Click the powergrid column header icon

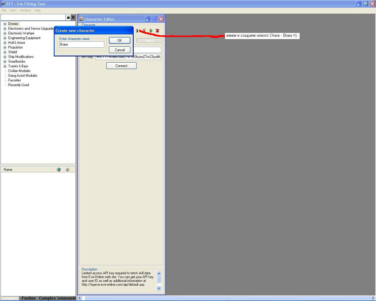pos(68,170)
